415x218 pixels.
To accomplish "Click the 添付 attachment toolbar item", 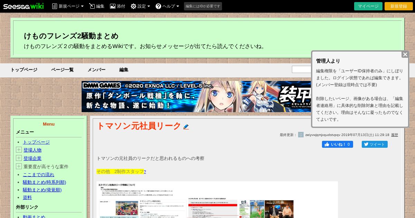I will 118,6.
